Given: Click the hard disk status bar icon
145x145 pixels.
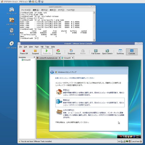Looking at the screenshot, I should tap(119, 141).
